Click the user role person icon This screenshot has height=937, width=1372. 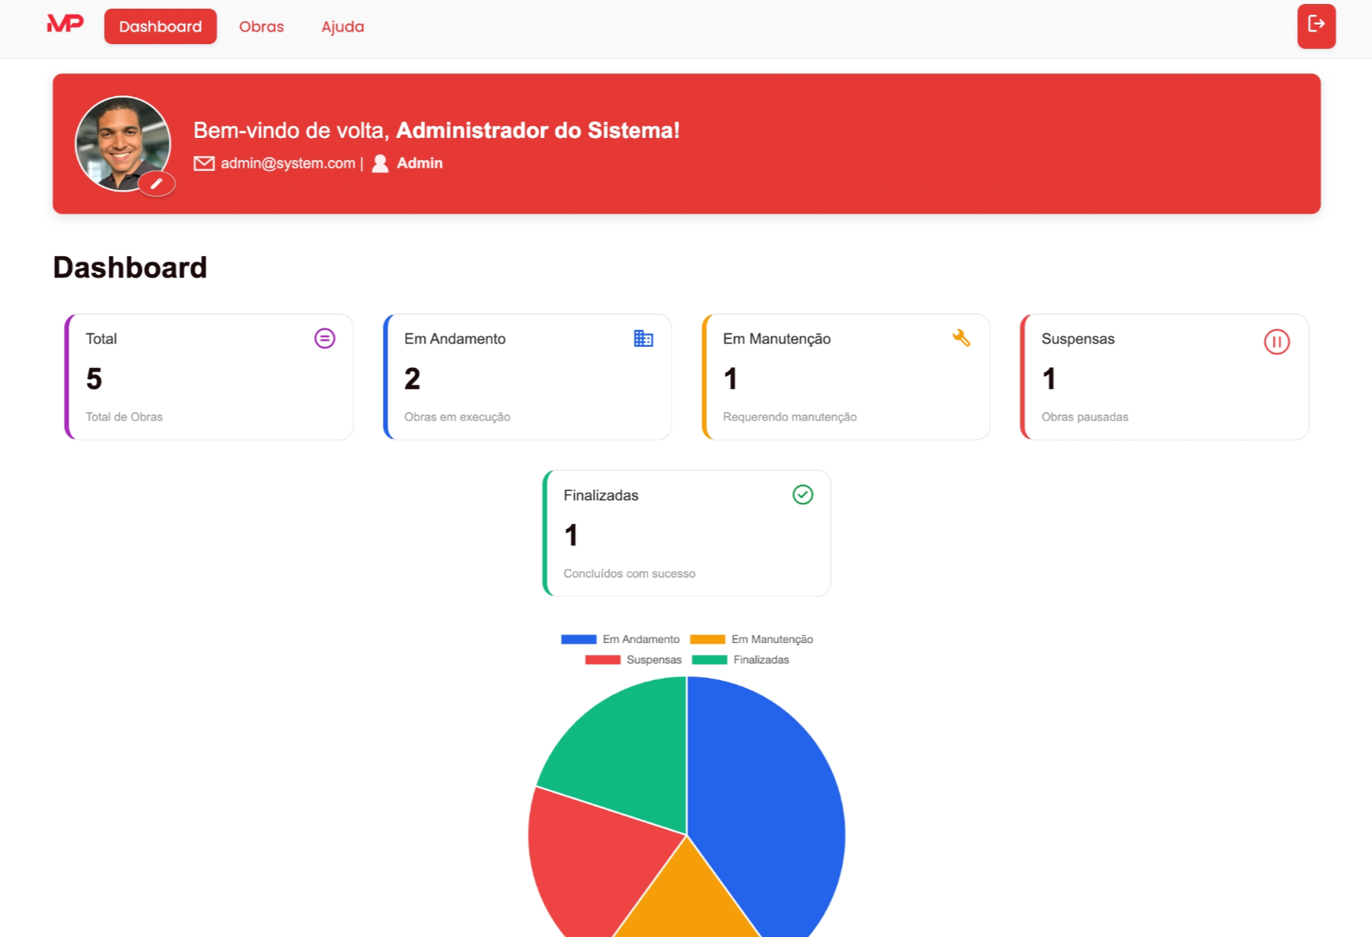coord(380,163)
